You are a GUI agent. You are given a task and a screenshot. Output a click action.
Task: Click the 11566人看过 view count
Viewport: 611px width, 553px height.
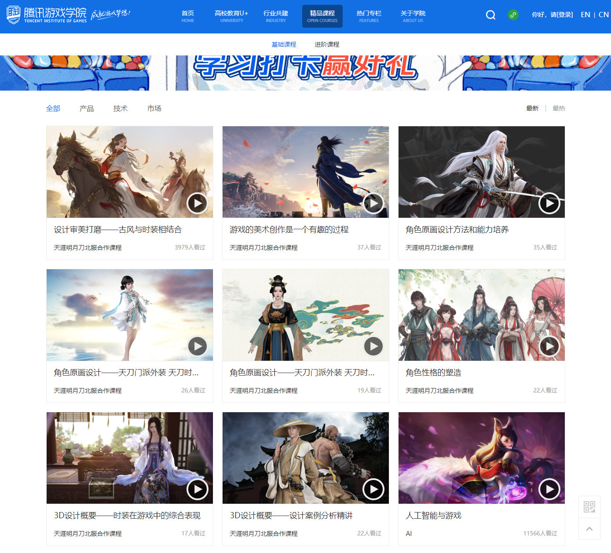pos(540,533)
